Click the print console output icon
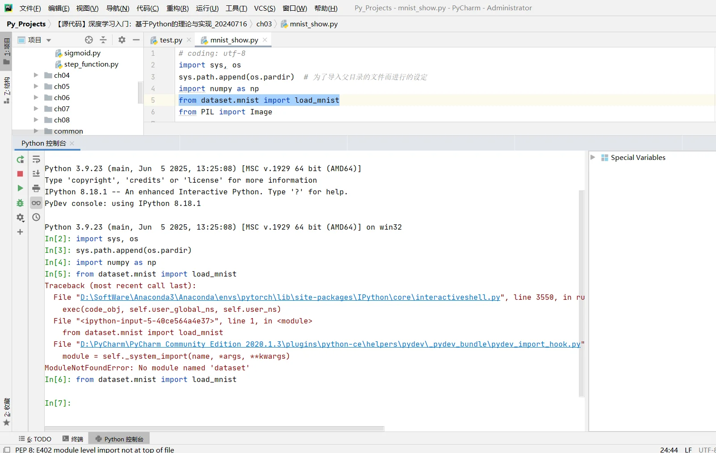 (36, 188)
